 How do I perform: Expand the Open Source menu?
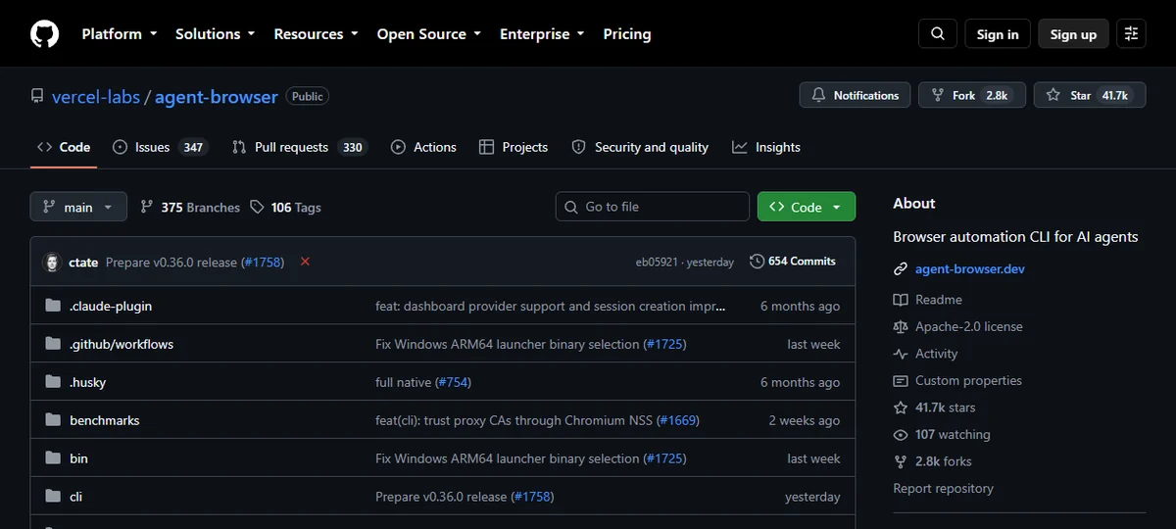point(429,33)
